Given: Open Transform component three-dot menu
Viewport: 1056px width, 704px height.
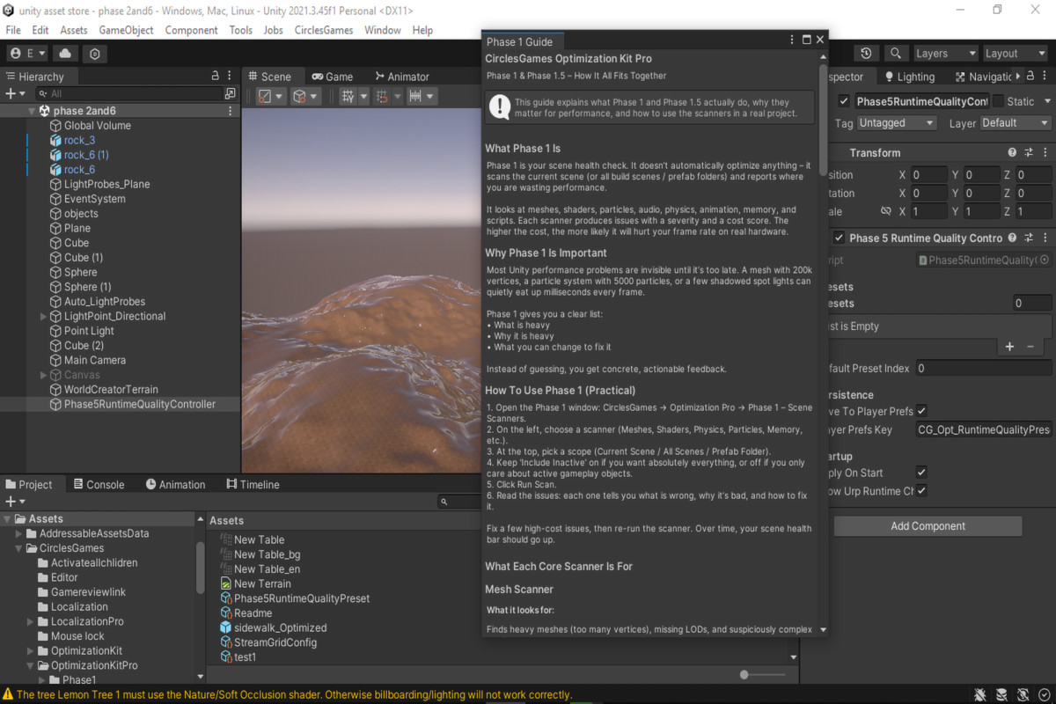Looking at the screenshot, I should (1045, 152).
